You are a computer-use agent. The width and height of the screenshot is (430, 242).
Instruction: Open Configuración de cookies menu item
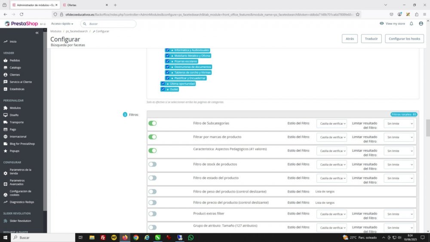[20, 193]
